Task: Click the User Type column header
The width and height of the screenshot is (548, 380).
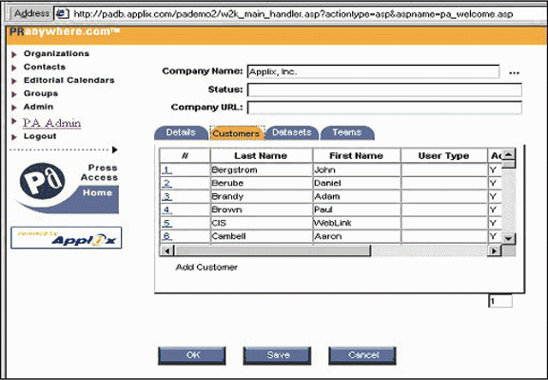Action: pos(444,155)
